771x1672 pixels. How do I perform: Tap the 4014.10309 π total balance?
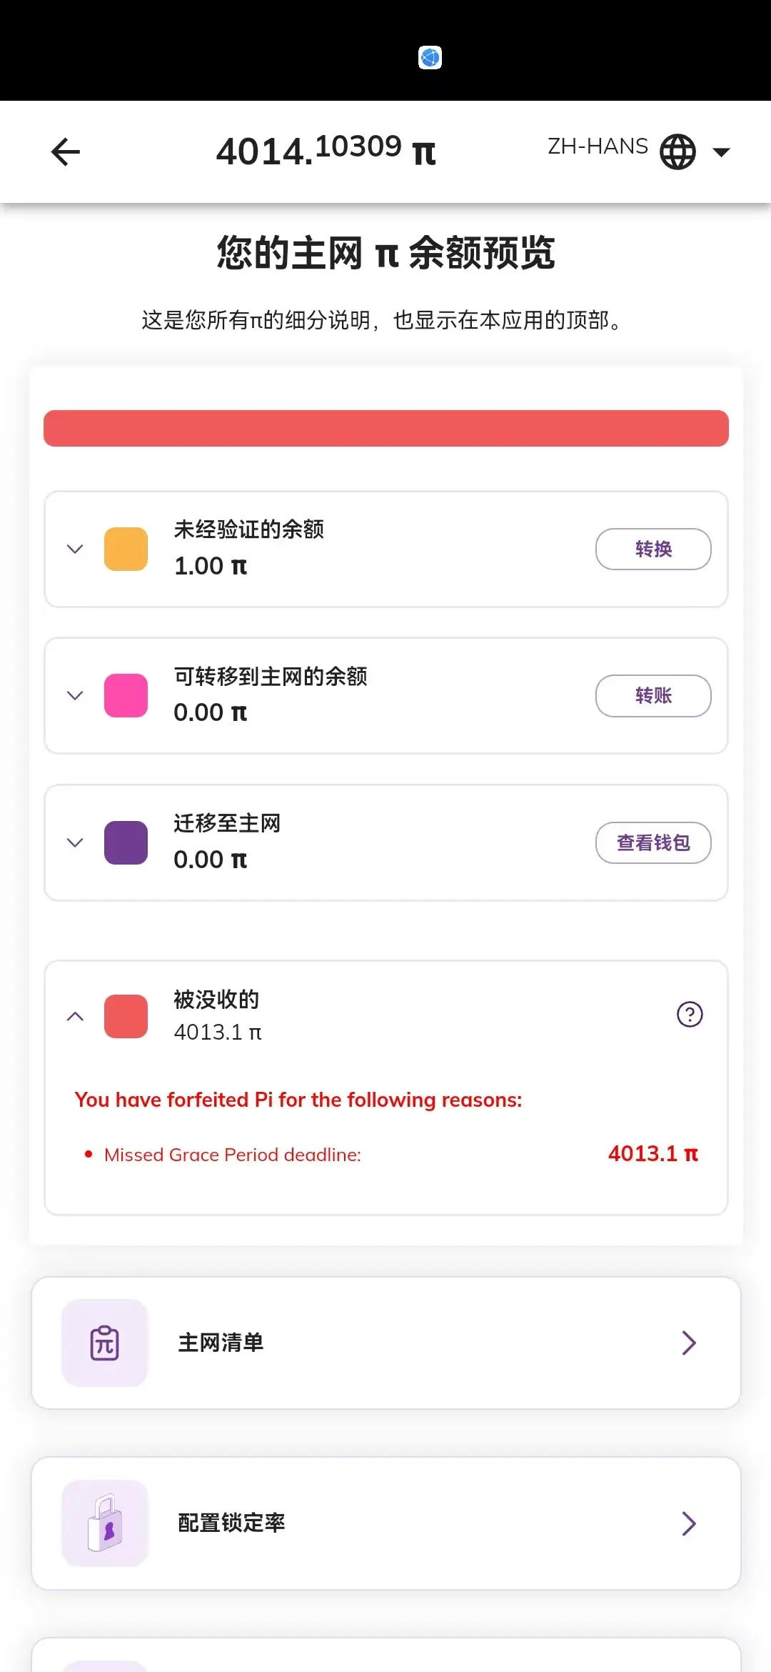click(x=326, y=151)
